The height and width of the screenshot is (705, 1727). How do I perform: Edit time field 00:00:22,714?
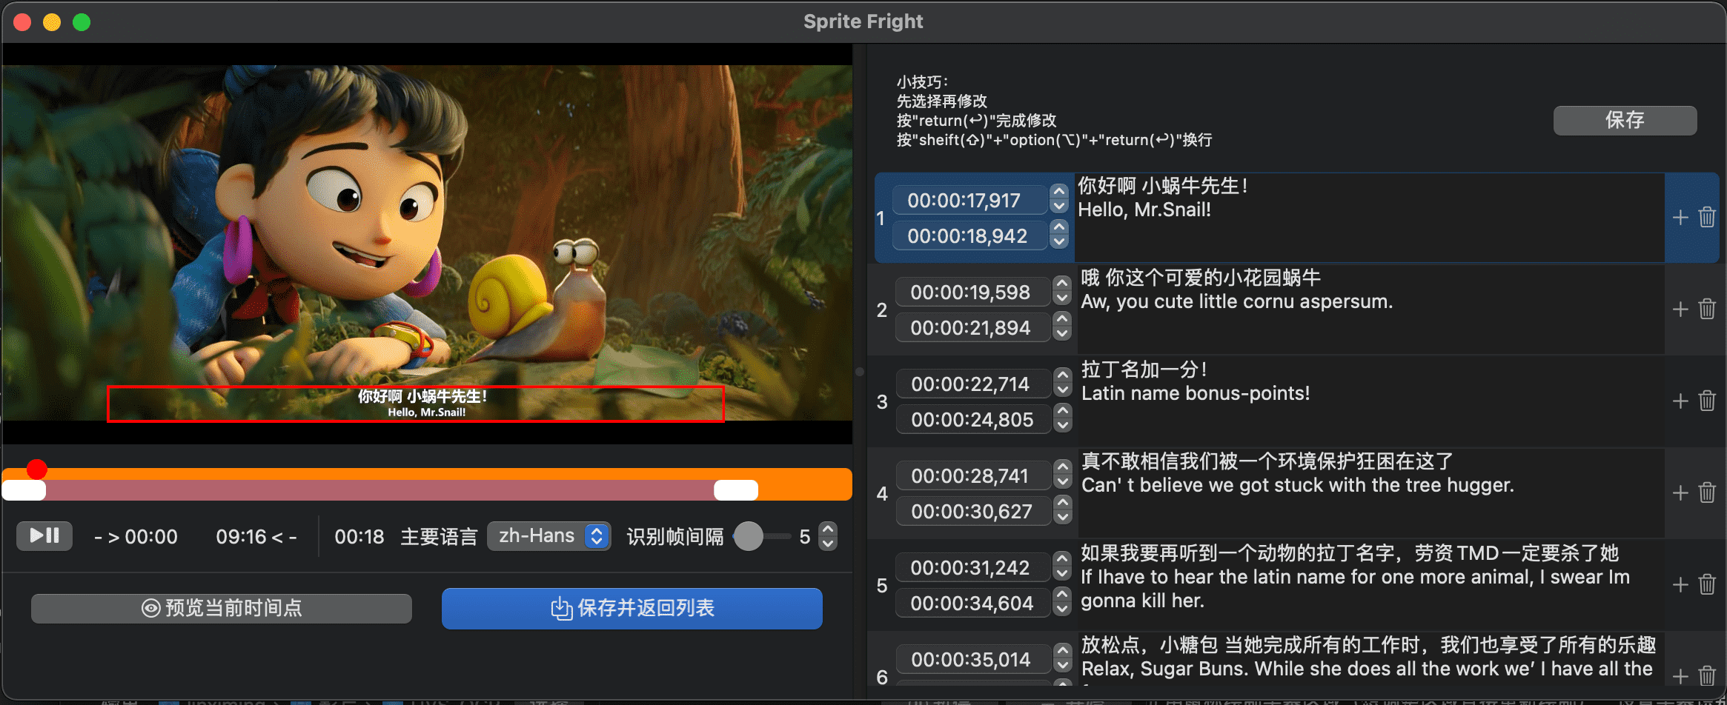click(974, 384)
